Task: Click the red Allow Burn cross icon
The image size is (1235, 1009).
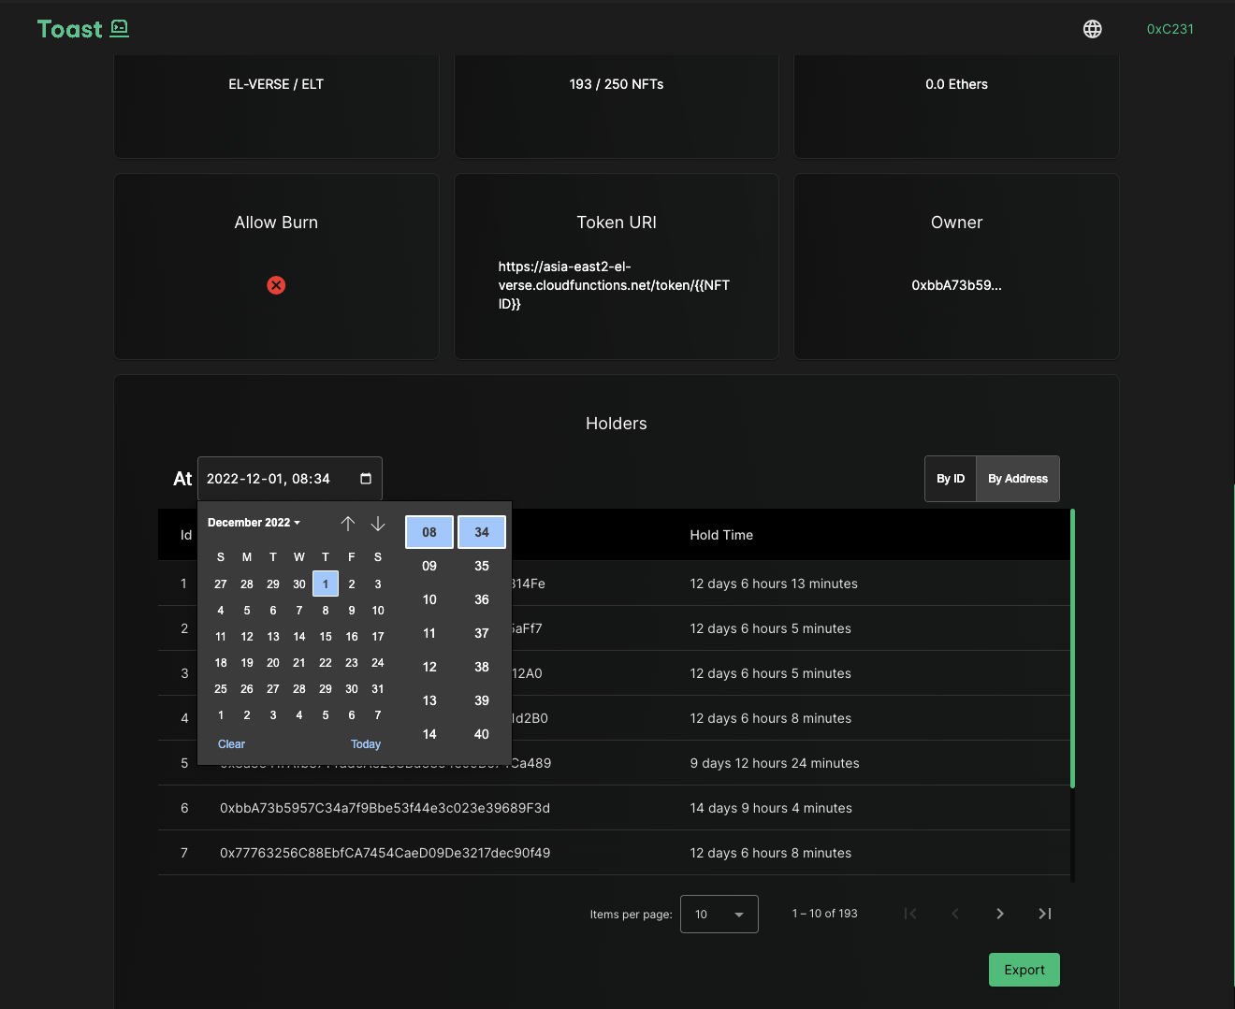Action: click(276, 285)
